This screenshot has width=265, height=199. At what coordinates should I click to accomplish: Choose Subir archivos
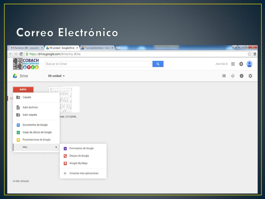tap(36, 107)
